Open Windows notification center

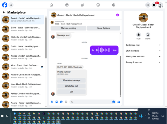[163, 116]
